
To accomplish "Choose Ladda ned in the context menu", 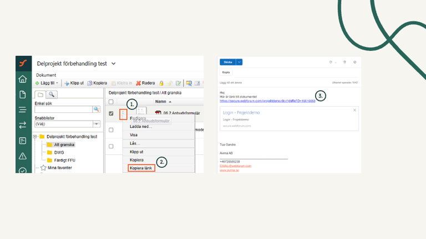I will coord(141,126).
